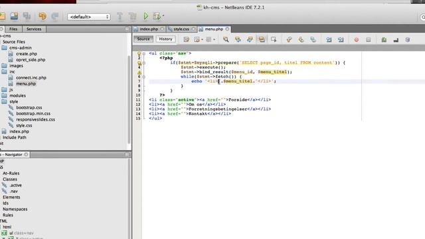The height and width of the screenshot is (239, 425).
Task: Click the Projects panel vertical scrollbar
Action: click(129, 99)
